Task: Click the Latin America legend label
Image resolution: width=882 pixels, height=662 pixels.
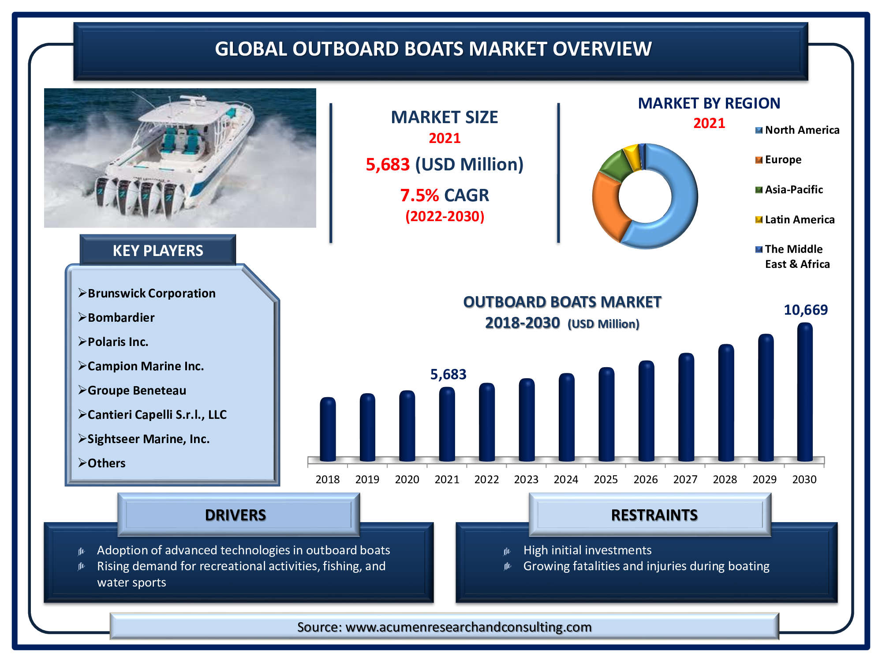Action: [x=800, y=220]
